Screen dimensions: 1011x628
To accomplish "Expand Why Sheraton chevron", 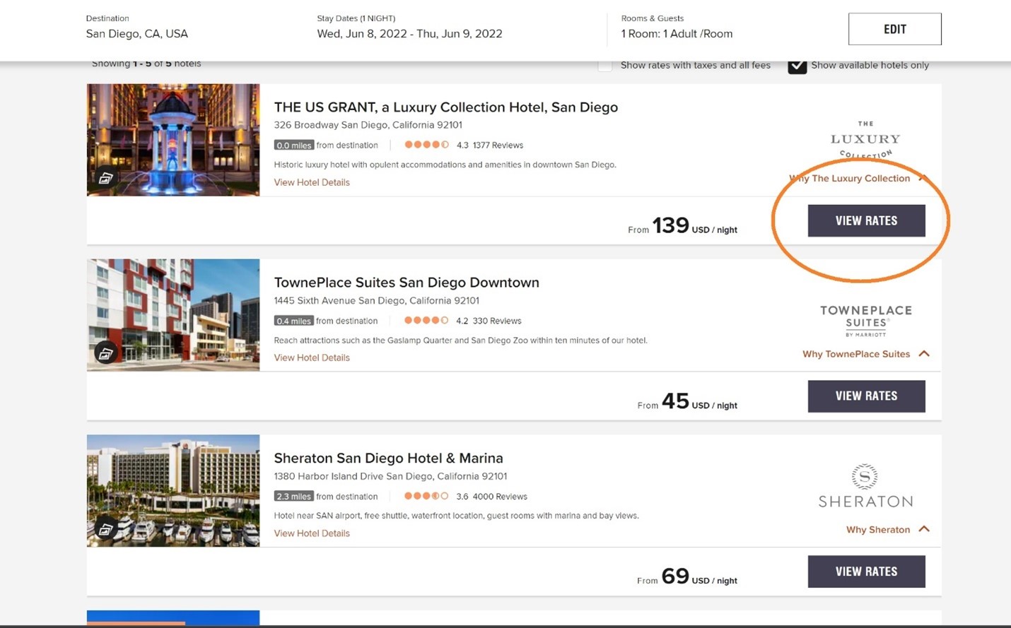I will click(x=924, y=529).
